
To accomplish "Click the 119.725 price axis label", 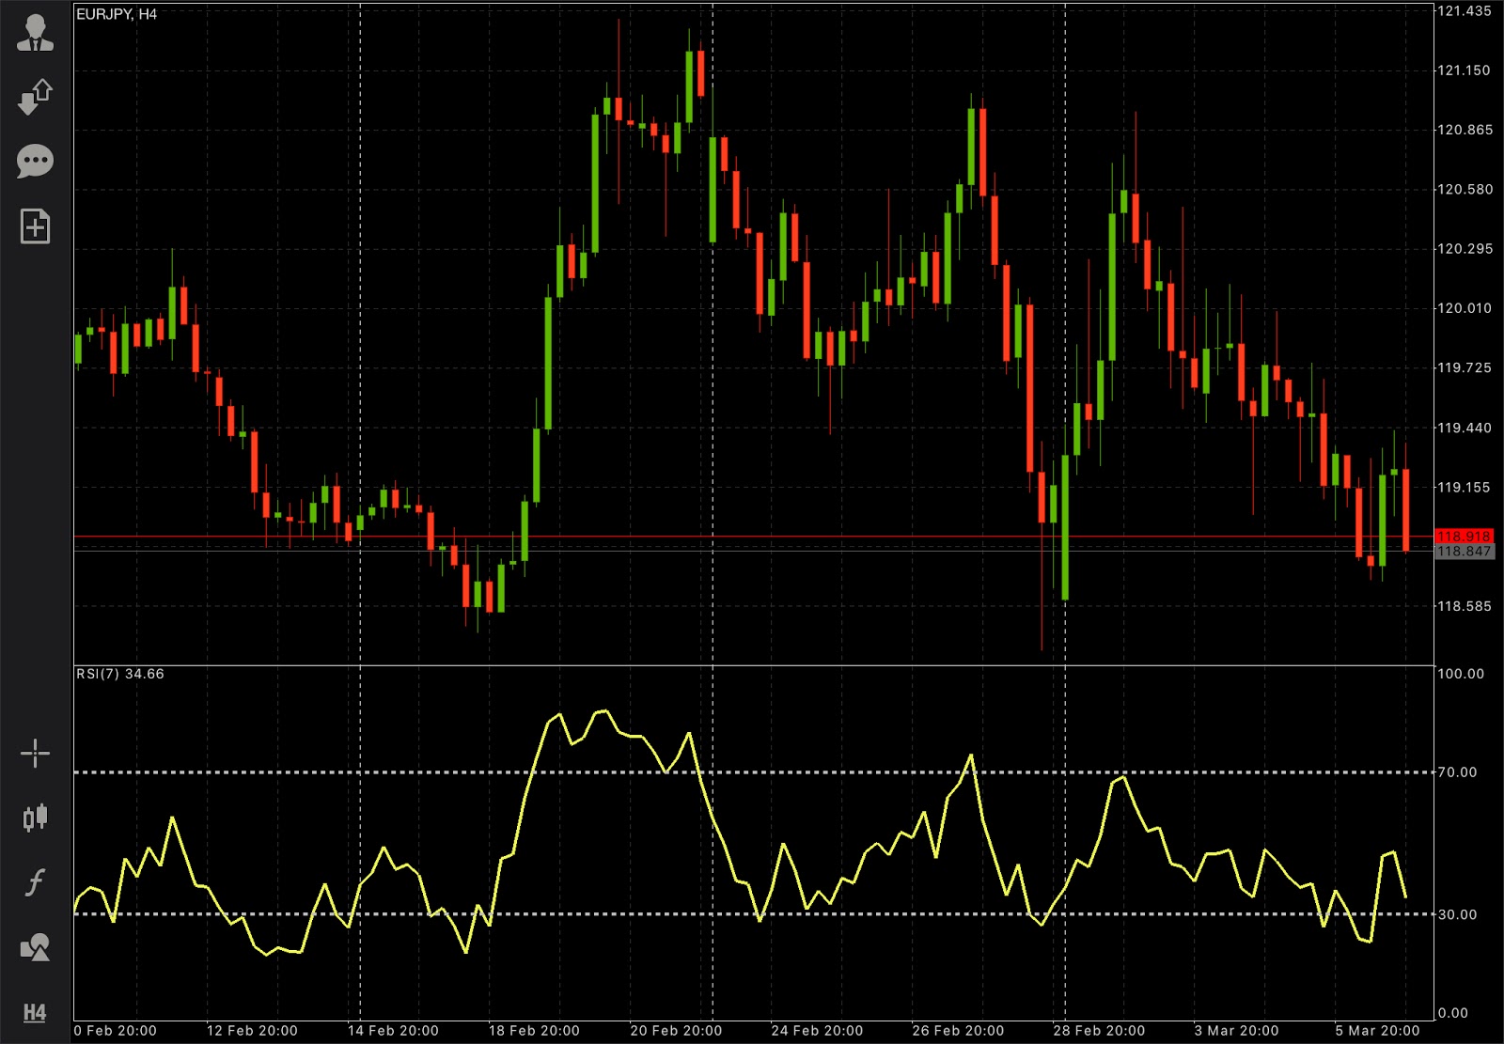I will [1465, 367].
